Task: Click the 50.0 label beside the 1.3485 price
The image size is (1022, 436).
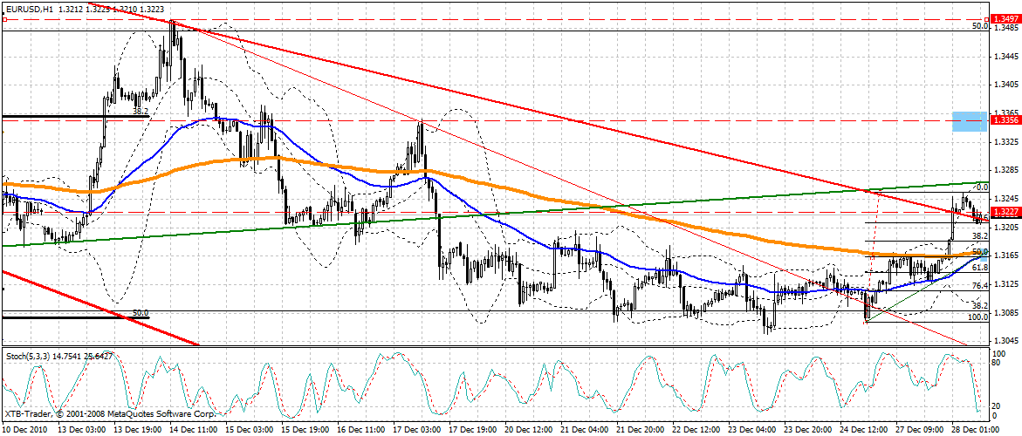Action: pos(979,27)
